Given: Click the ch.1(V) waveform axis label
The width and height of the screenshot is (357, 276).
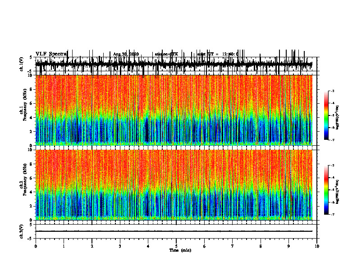Looking at the screenshot, I should [x=22, y=64].
